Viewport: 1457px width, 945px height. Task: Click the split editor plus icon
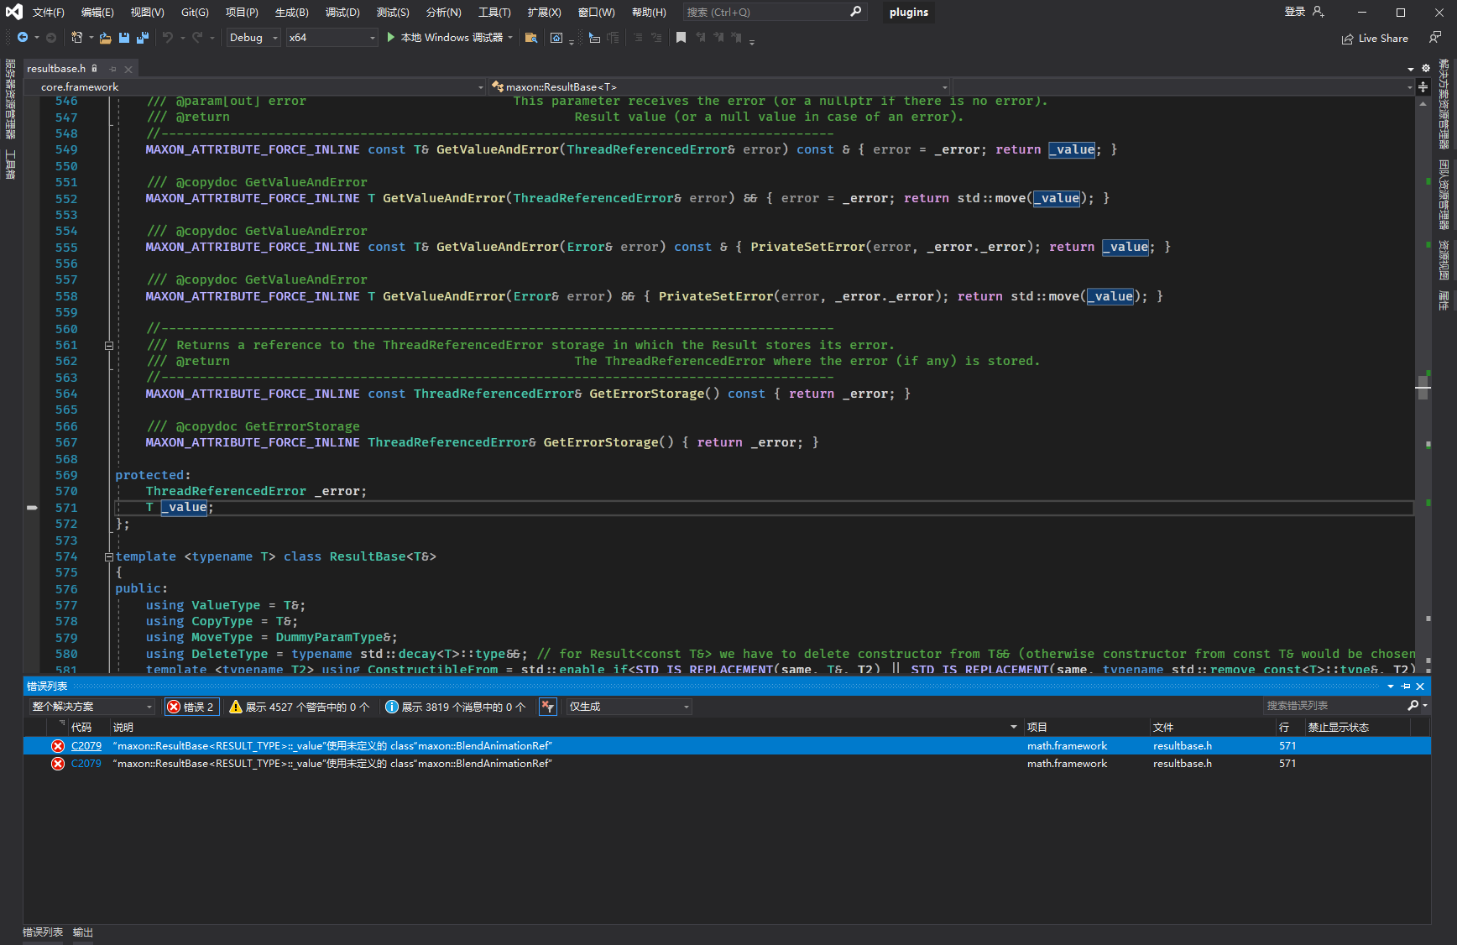click(1423, 87)
